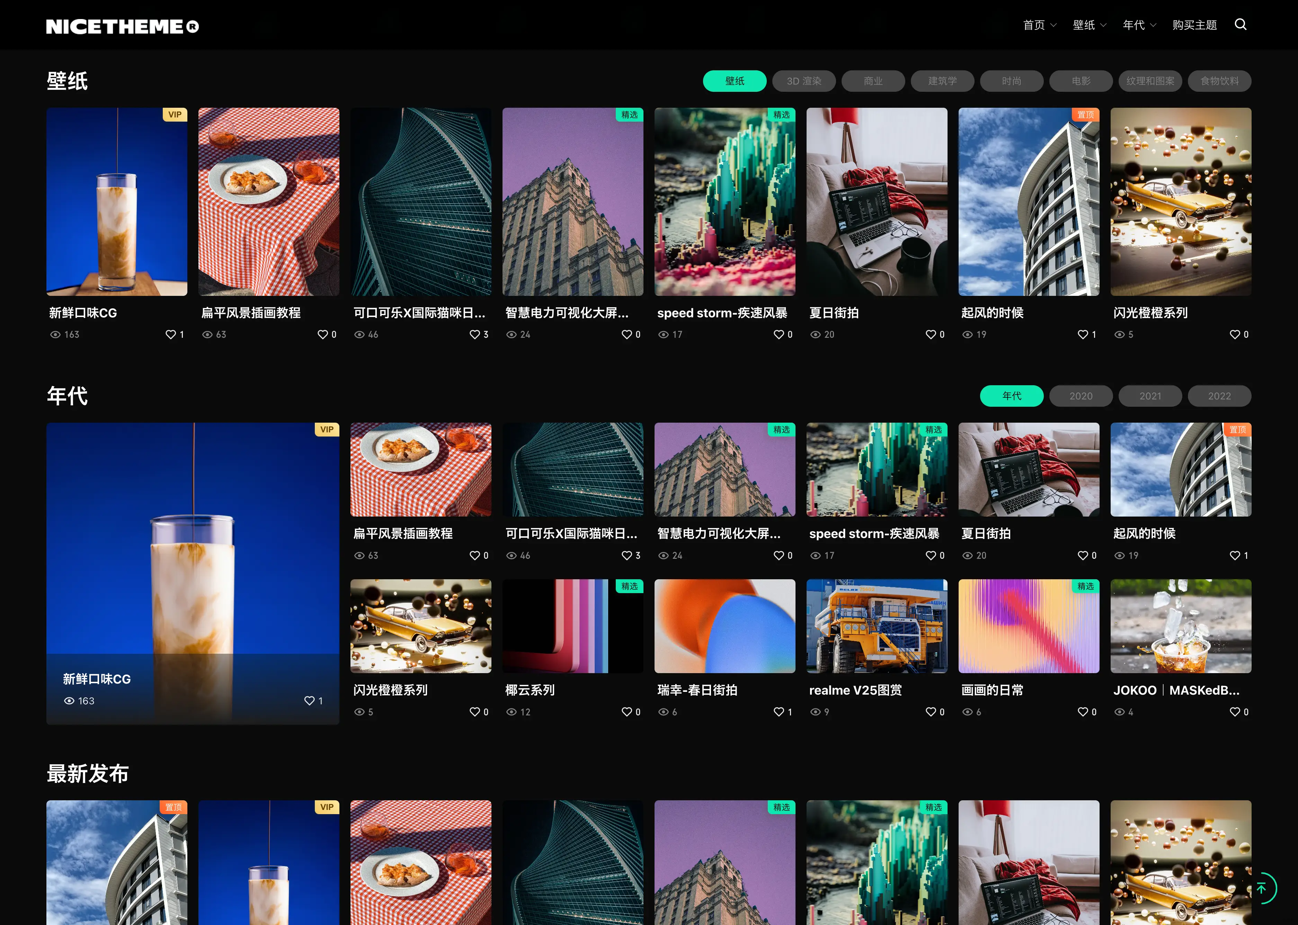Select the 购买主题 menu item

tap(1194, 25)
